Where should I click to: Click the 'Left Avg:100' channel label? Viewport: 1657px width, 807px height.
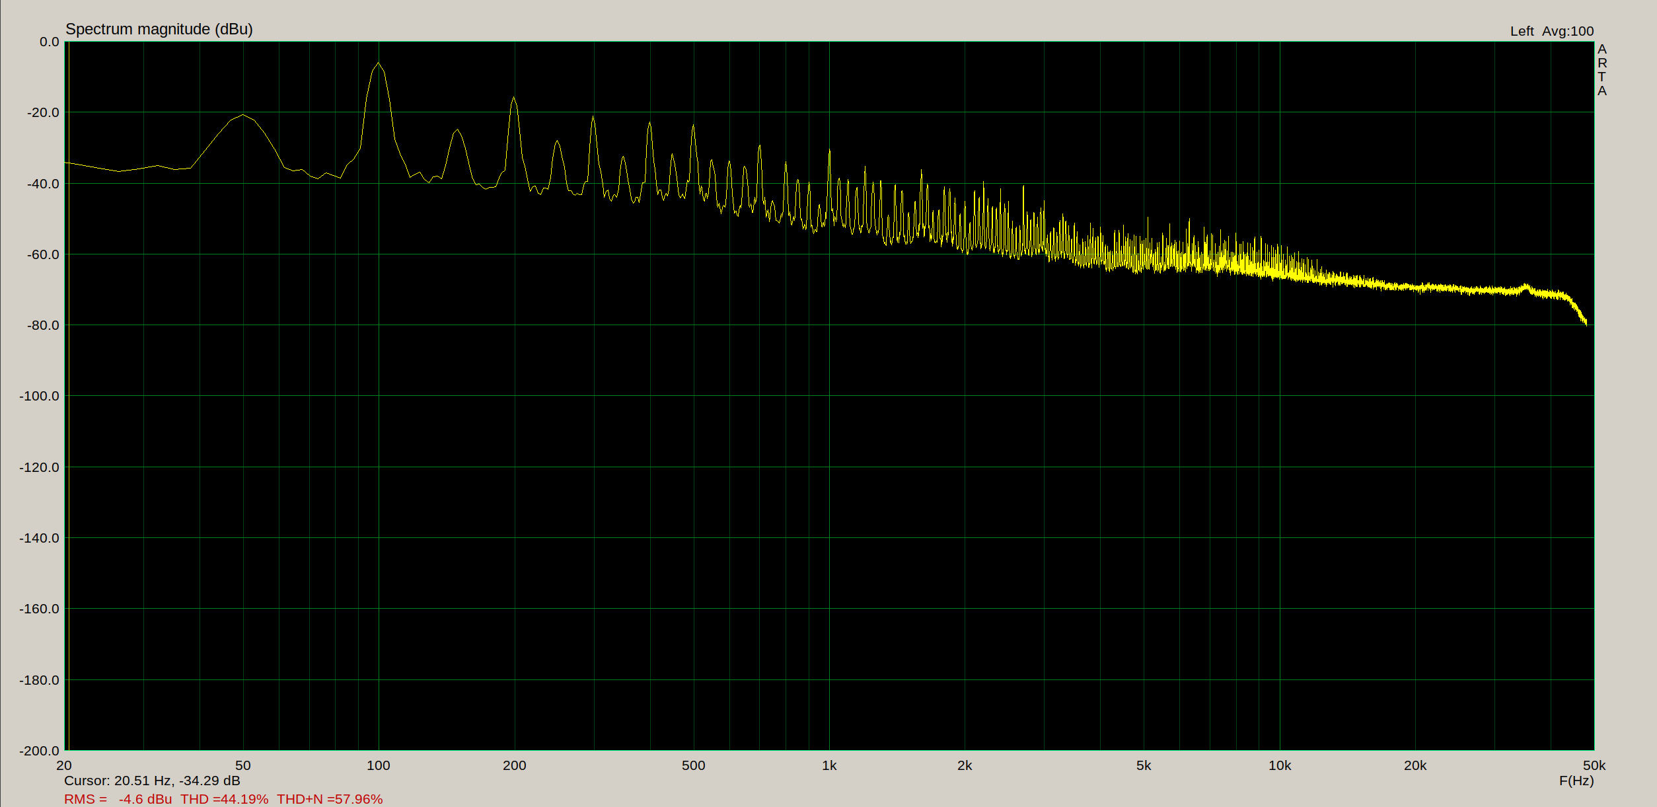coord(1552,31)
